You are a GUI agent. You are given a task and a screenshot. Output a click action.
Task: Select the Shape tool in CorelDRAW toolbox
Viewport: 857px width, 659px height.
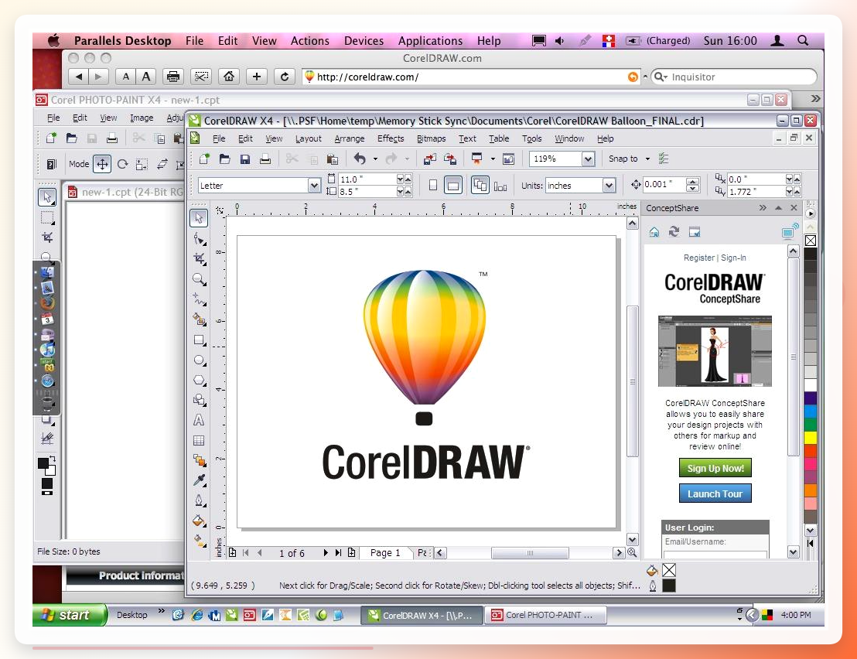(199, 239)
